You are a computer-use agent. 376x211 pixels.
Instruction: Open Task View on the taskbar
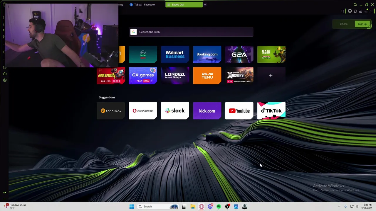point(184,207)
